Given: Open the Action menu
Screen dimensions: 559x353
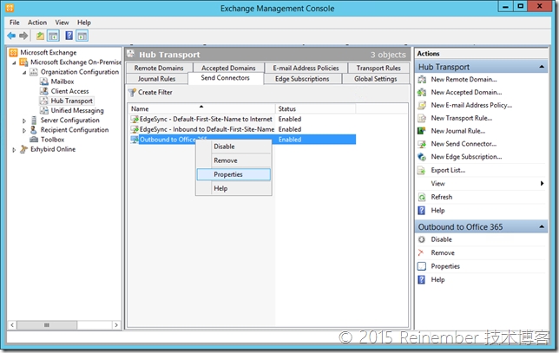Looking at the screenshot, I should click(37, 23).
